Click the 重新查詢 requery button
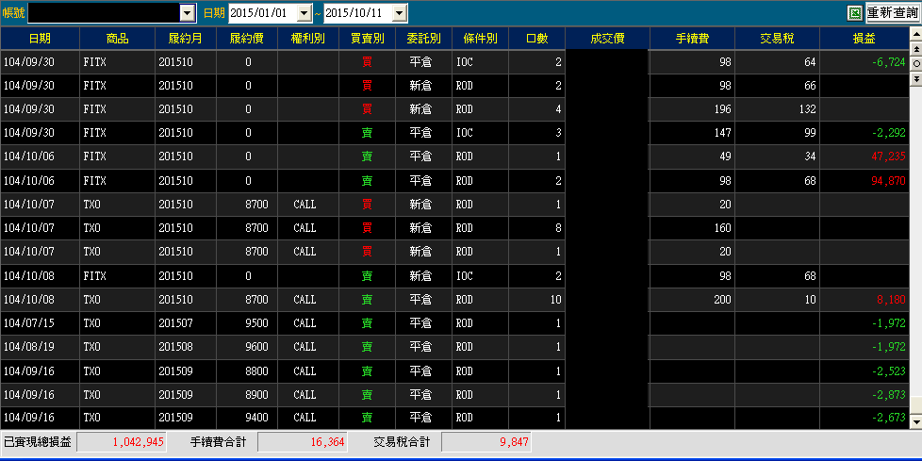This screenshot has width=922, height=461. tap(893, 12)
